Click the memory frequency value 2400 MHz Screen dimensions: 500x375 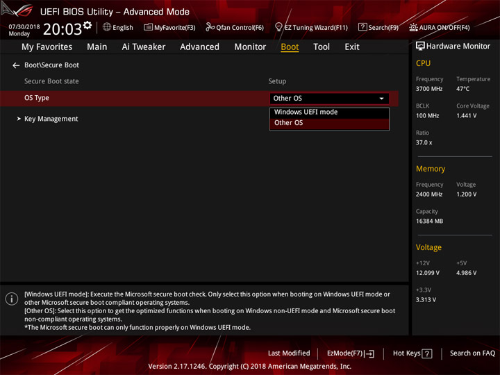[x=429, y=194]
